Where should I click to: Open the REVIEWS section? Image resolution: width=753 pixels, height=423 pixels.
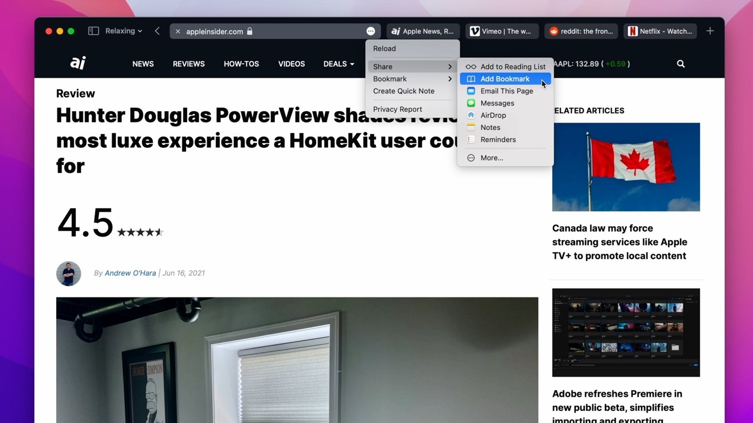click(189, 64)
